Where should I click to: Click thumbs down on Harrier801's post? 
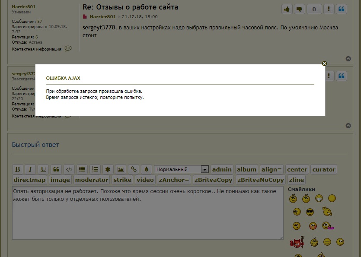click(299, 9)
